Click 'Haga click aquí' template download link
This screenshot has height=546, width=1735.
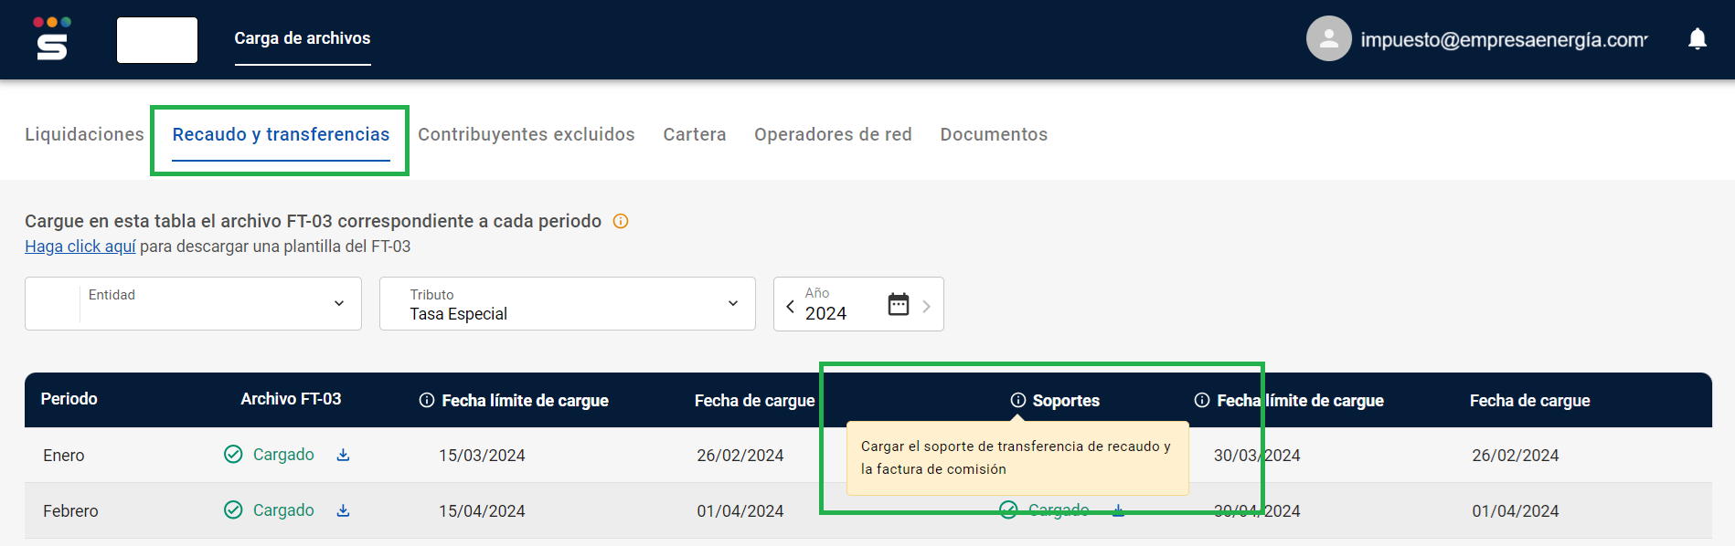80,247
